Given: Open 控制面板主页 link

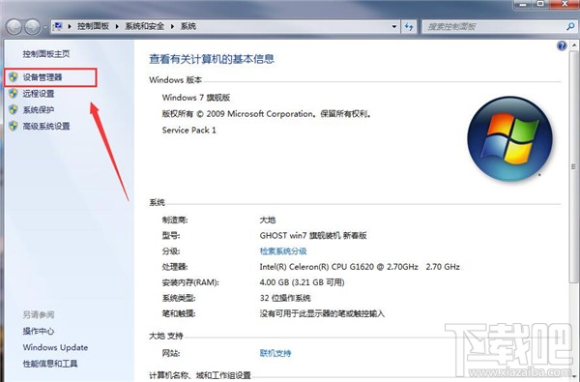Looking at the screenshot, I should [x=46, y=54].
